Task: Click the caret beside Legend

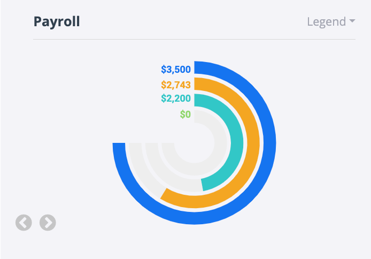Action: (352, 22)
